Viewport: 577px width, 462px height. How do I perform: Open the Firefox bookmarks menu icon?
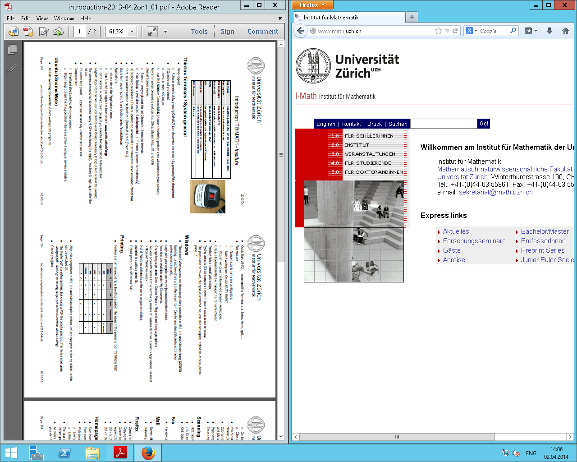pyautogui.click(x=531, y=31)
